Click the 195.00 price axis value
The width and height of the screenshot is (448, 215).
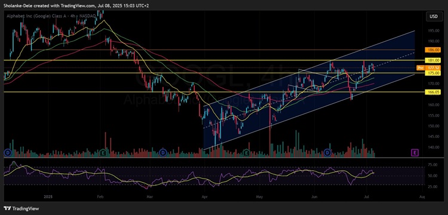coord(434,30)
